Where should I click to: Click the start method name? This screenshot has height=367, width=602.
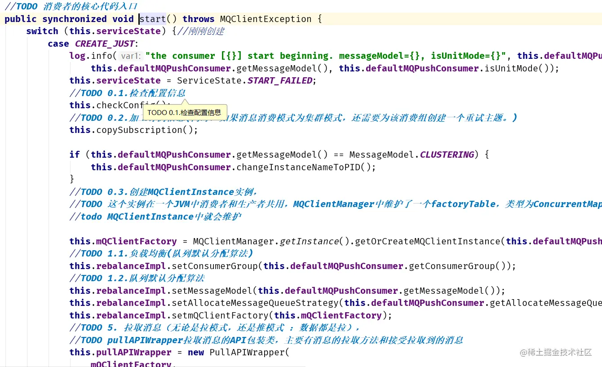pyautogui.click(x=153, y=19)
